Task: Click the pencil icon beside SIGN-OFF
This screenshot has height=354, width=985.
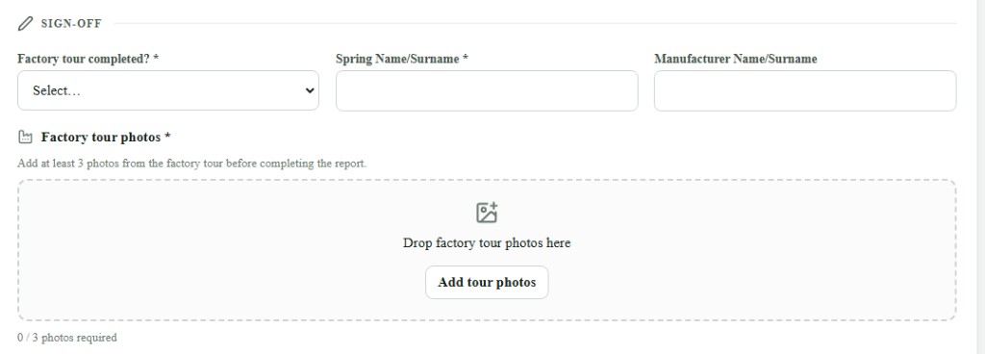Action: tap(25, 24)
